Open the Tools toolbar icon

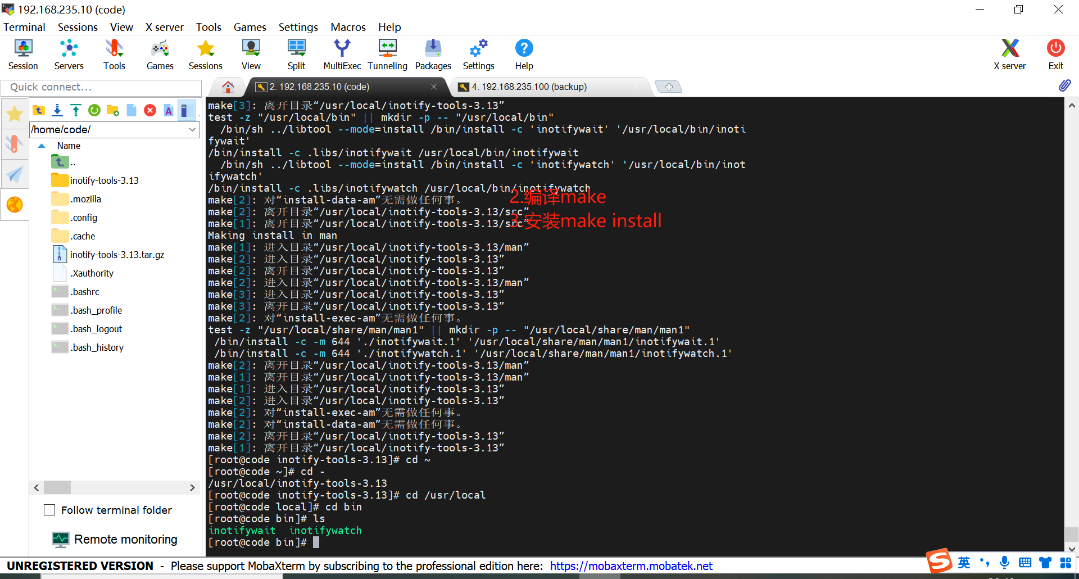click(x=114, y=55)
